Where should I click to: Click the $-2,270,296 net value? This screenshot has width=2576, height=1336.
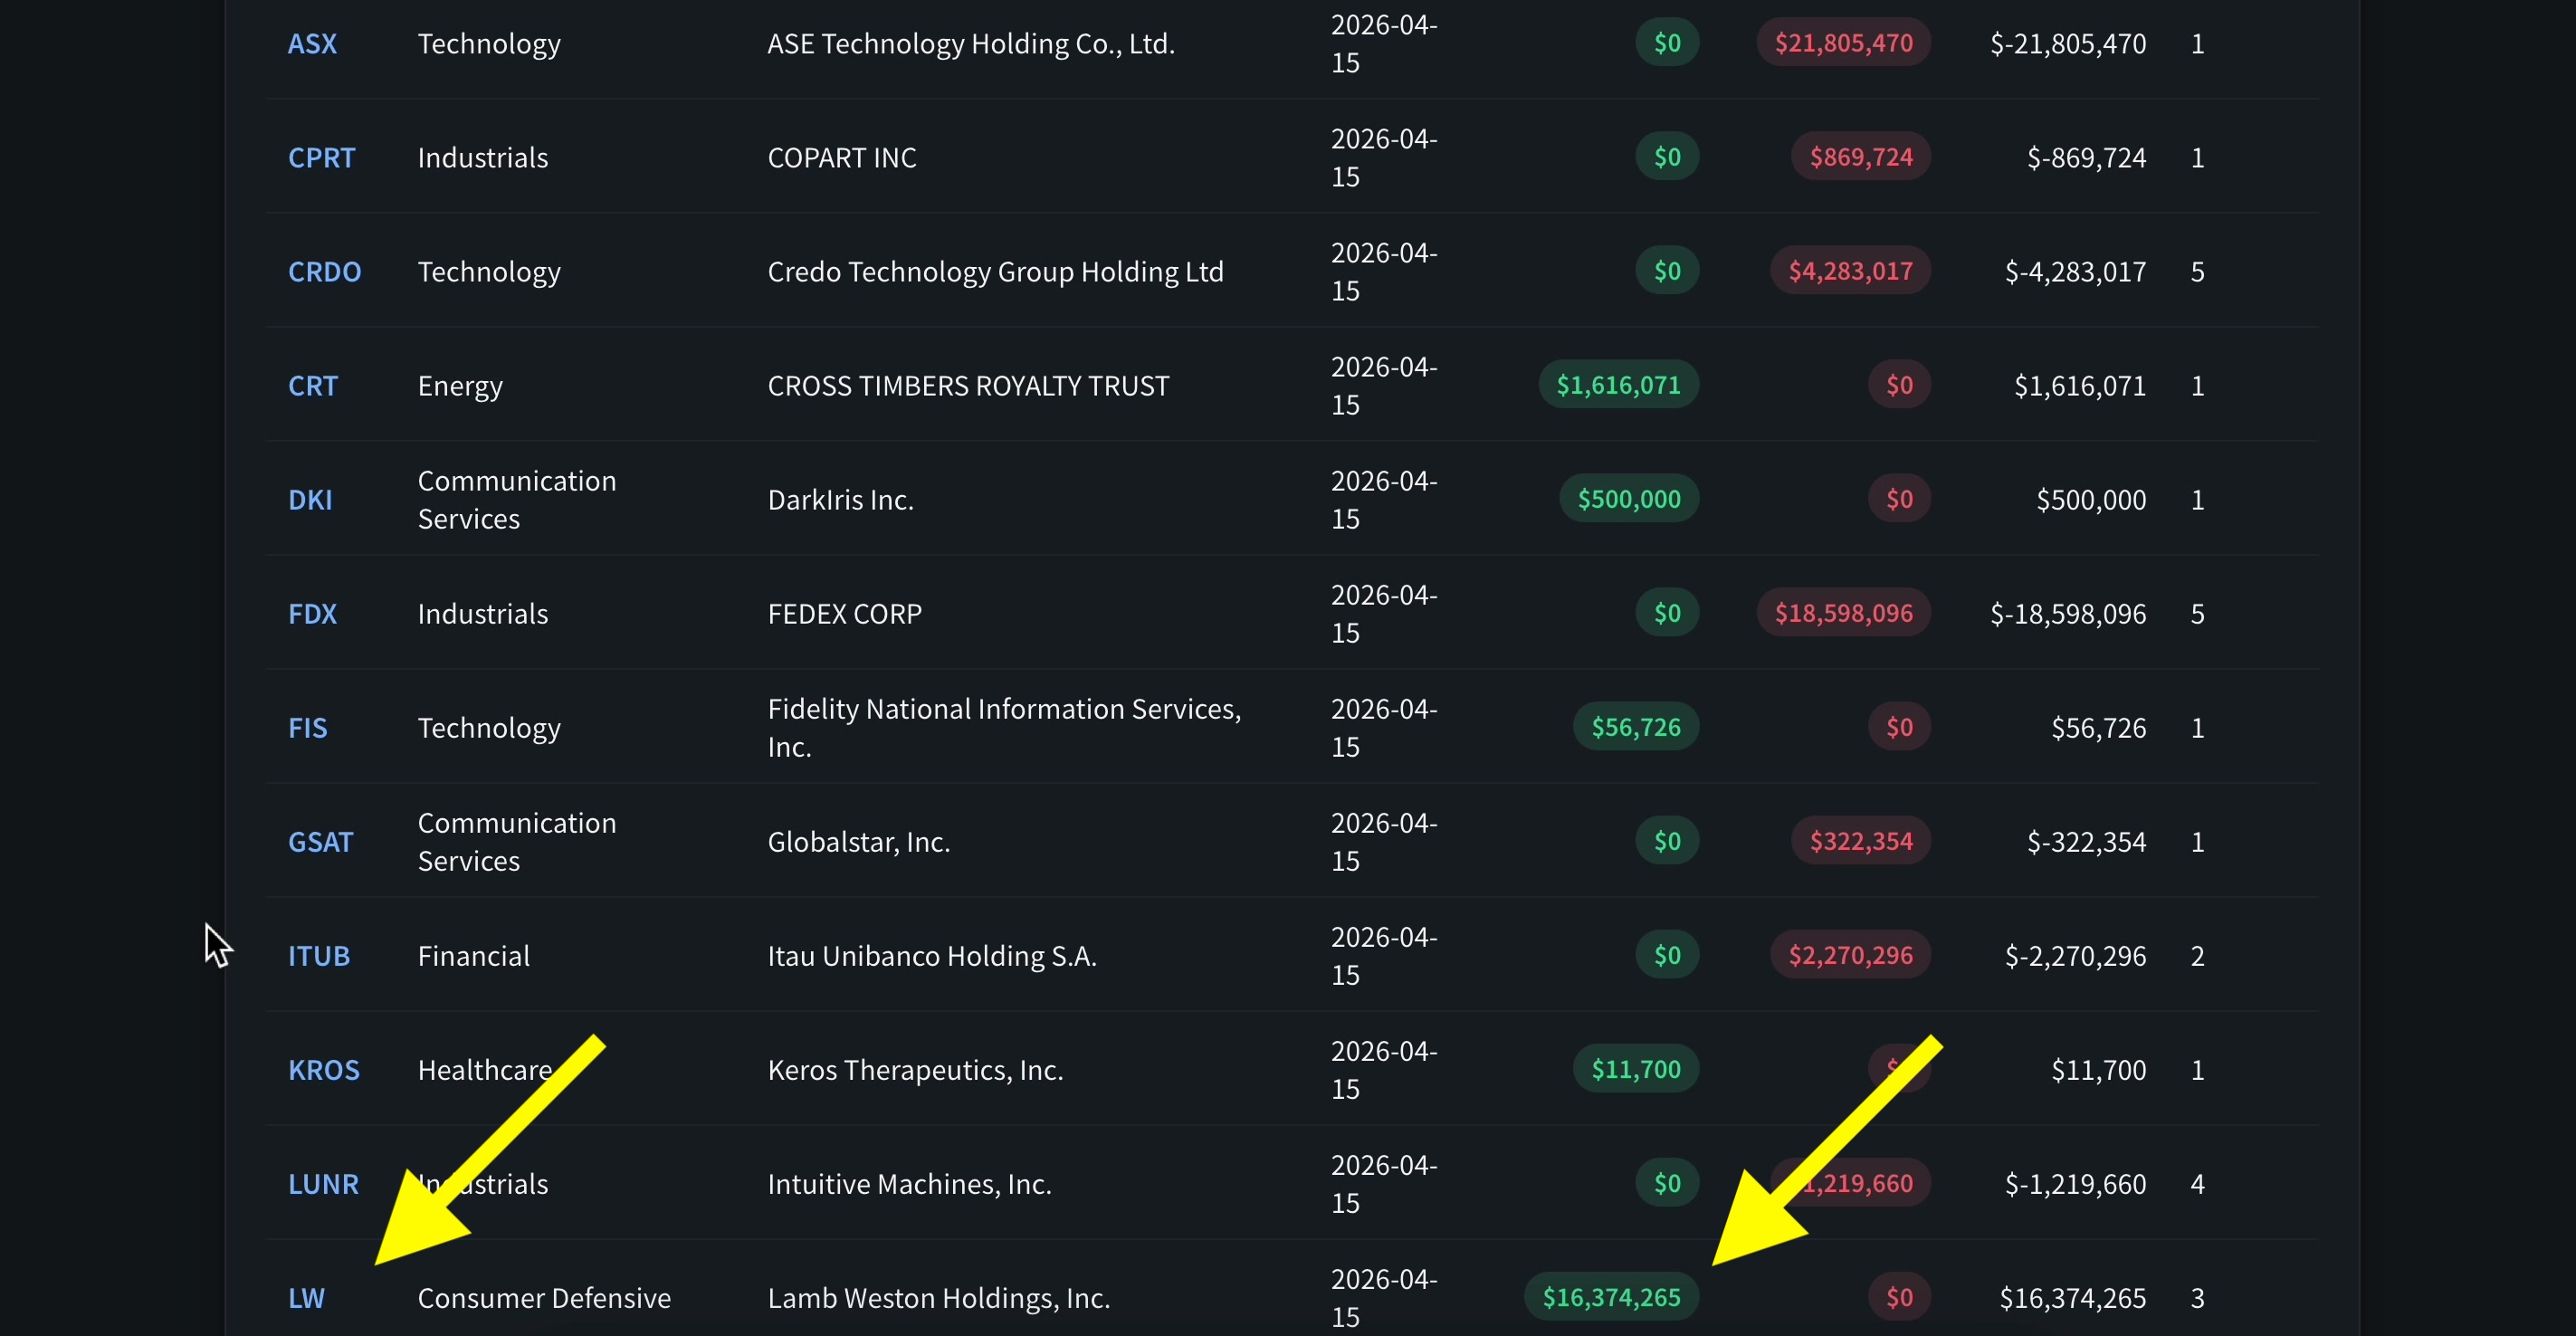point(2075,955)
